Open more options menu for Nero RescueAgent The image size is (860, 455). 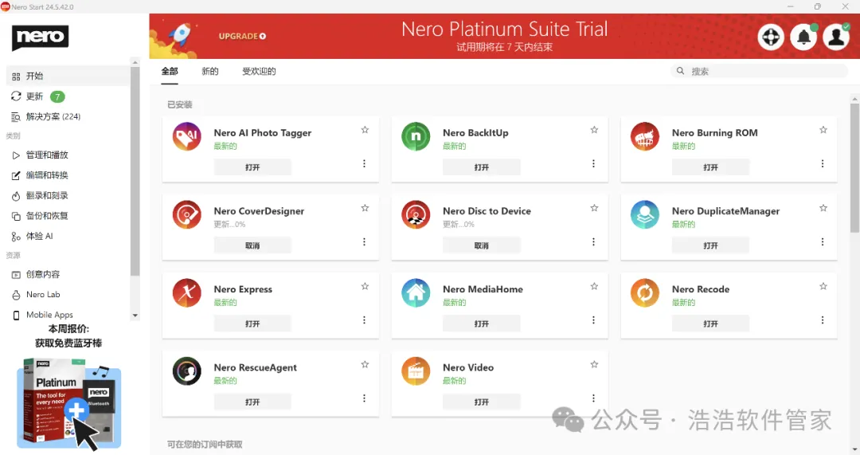(x=364, y=398)
